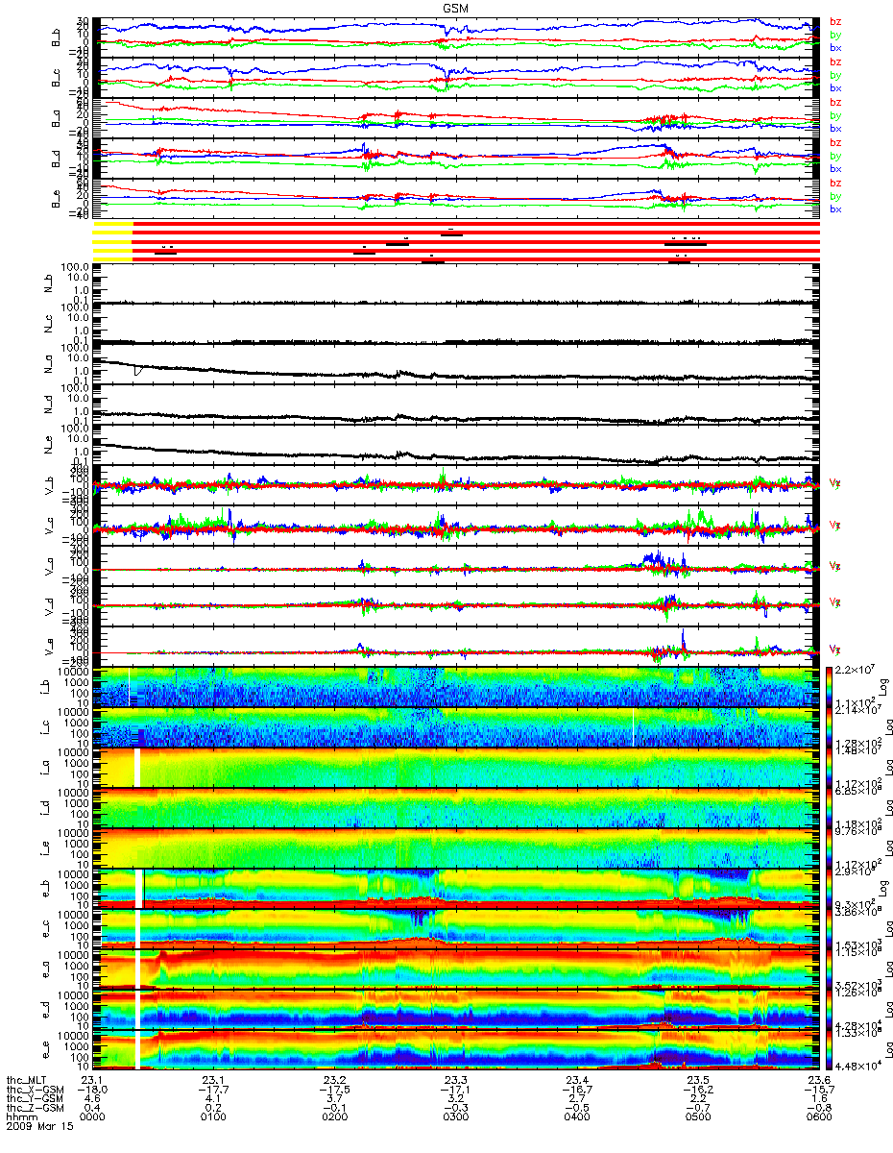
Task: Select the N_d density panel label
Action: pos(48,405)
